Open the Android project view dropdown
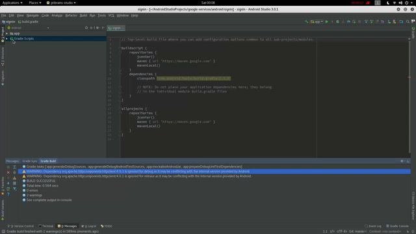Viewport: 416px width, 234px height. click(x=29, y=28)
